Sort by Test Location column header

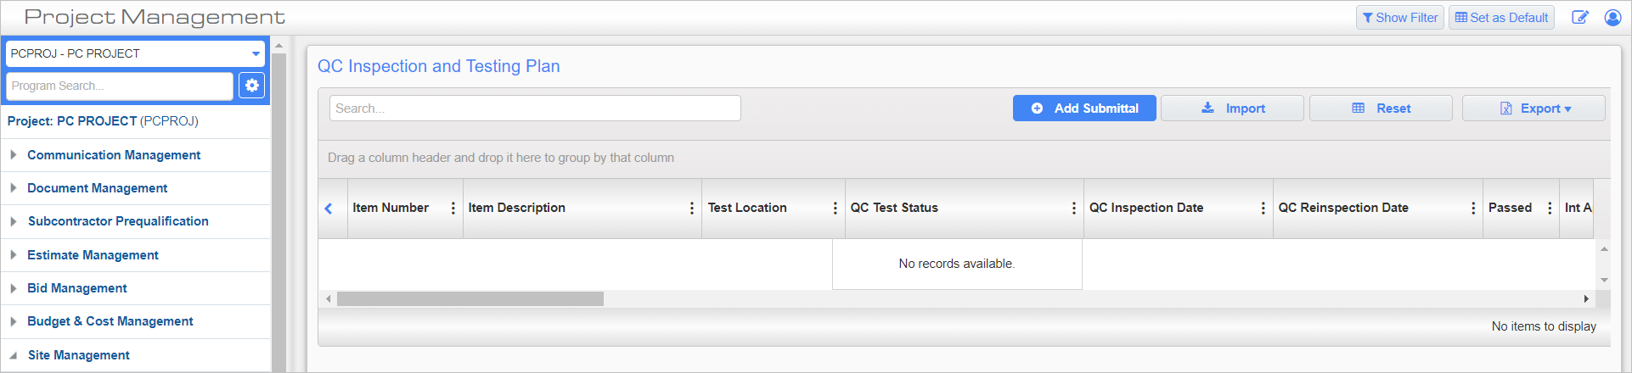(747, 208)
